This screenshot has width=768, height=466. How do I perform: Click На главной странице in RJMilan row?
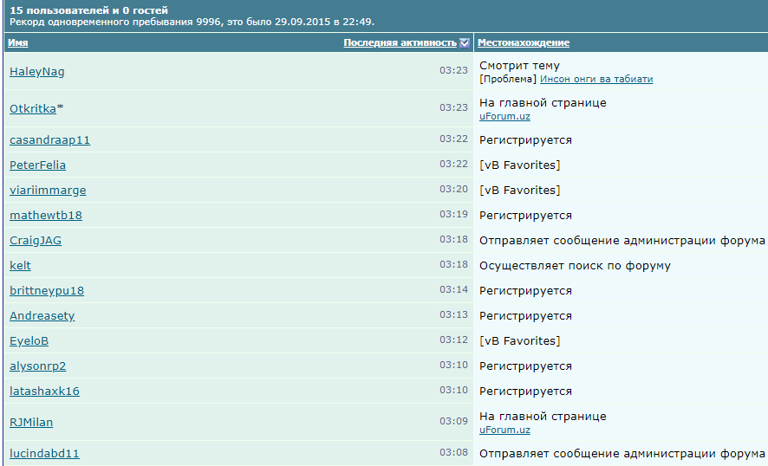543,416
